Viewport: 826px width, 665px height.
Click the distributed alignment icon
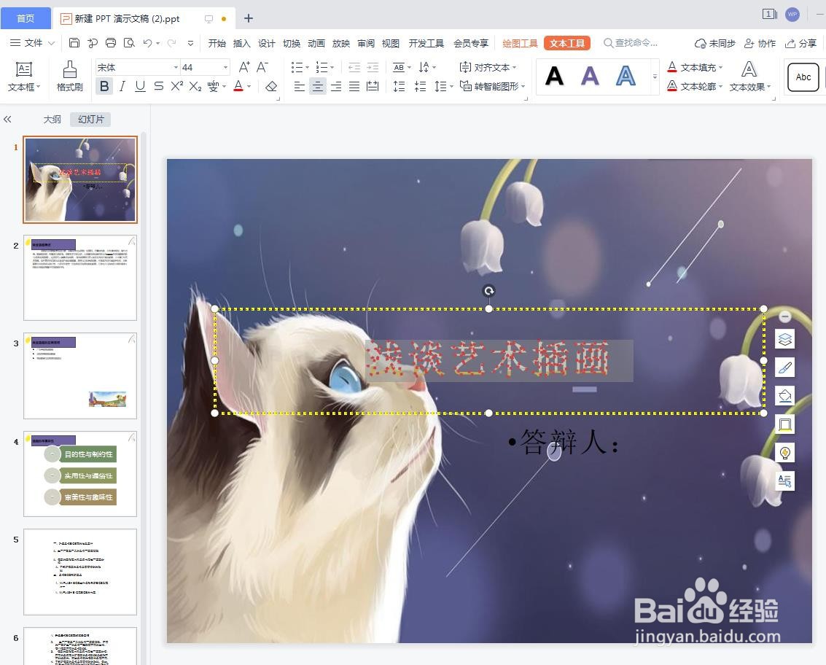pos(373,87)
